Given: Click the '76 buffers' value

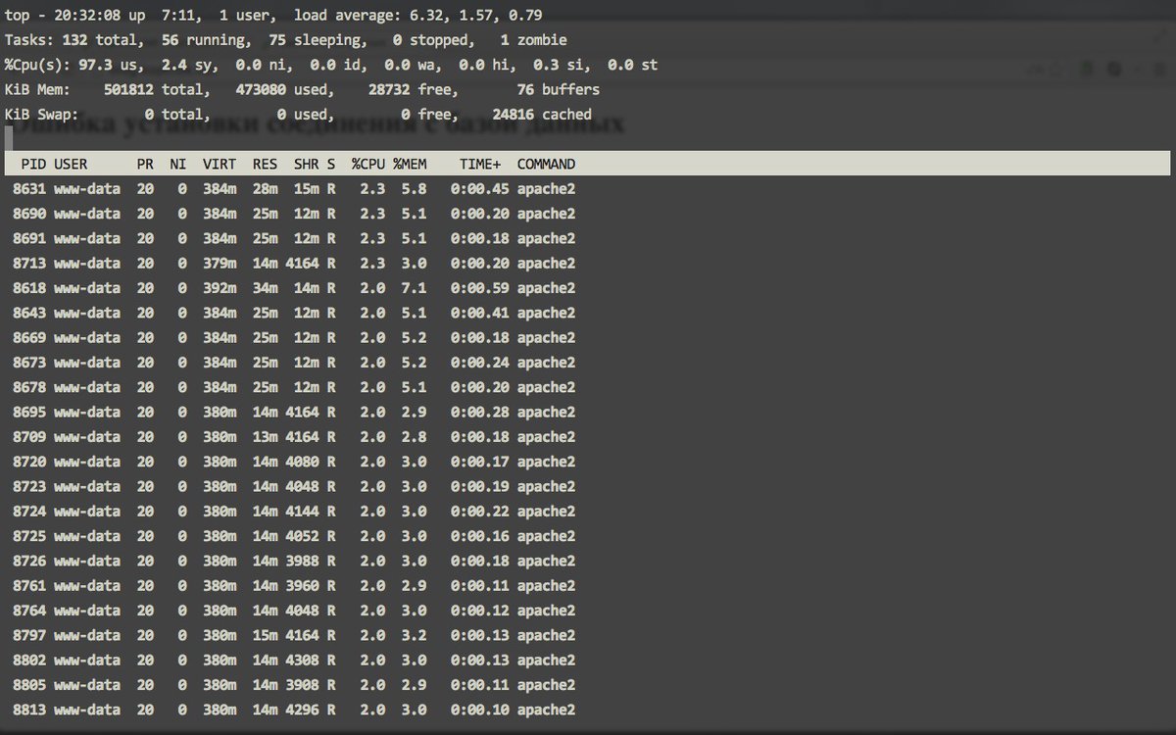Looking at the screenshot, I should 558,89.
